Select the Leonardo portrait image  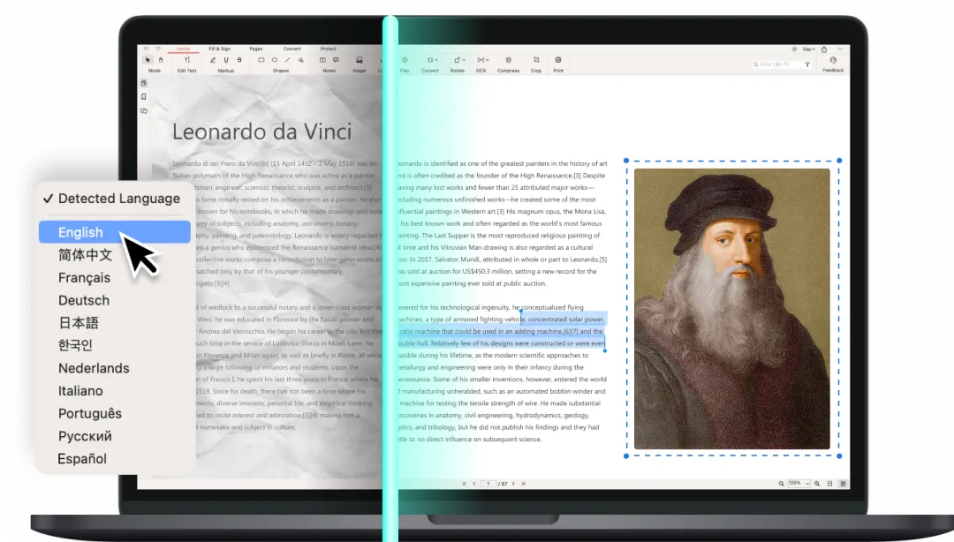tap(732, 308)
